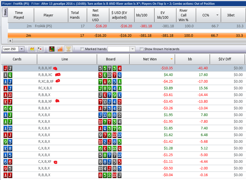Open the vertical Stats tab
This screenshot has width=246, height=180.
(5, 12)
